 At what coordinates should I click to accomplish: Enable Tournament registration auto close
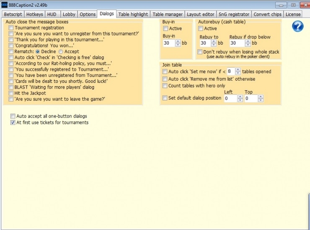(11, 28)
